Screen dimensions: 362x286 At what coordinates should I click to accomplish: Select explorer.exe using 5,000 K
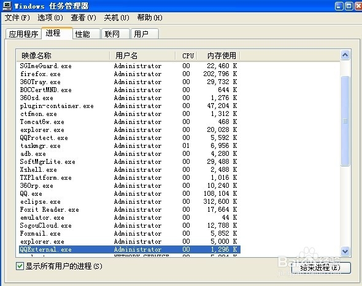129,241
